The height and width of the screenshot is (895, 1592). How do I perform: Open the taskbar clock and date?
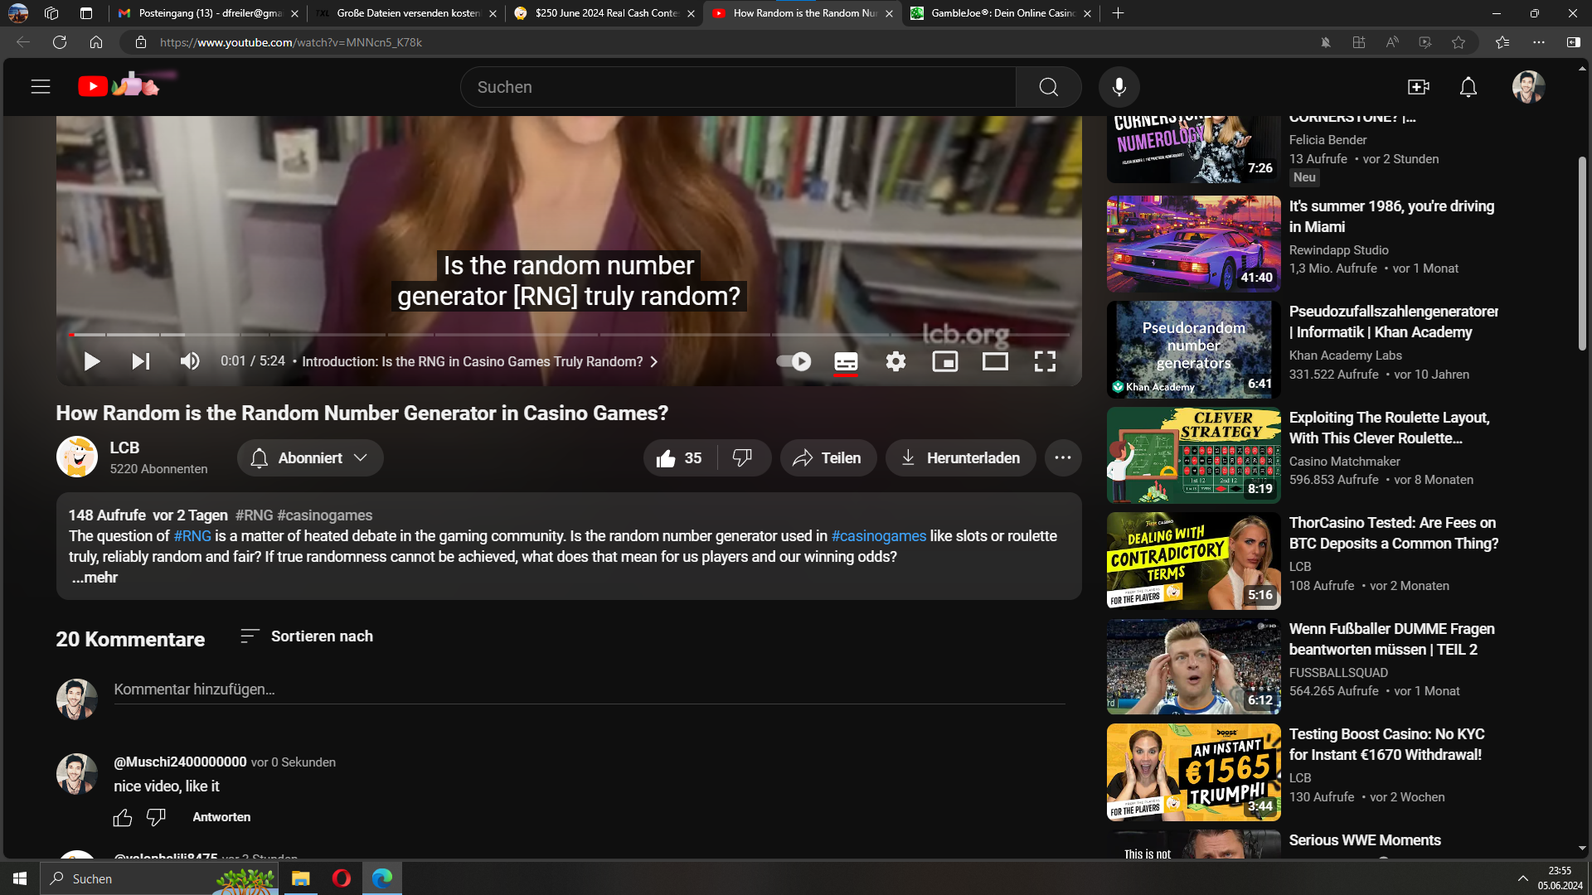click(x=1560, y=878)
